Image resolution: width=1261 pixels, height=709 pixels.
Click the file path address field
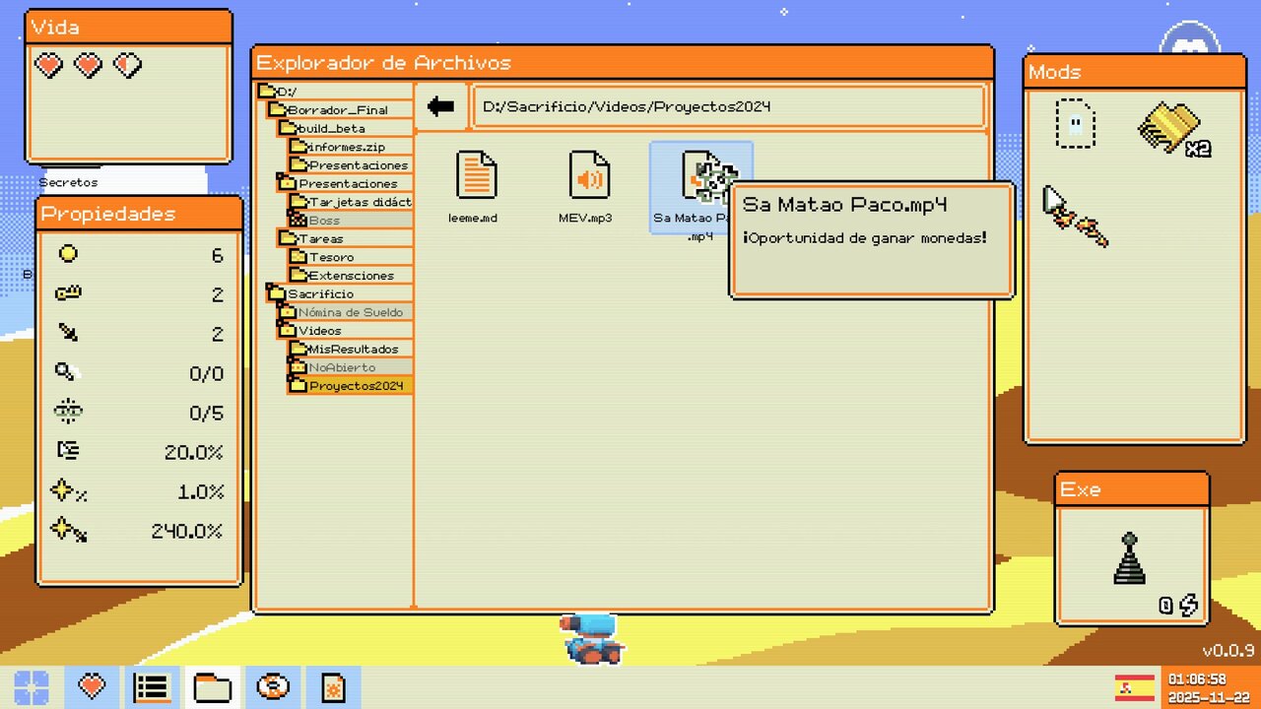pyautogui.click(x=728, y=106)
